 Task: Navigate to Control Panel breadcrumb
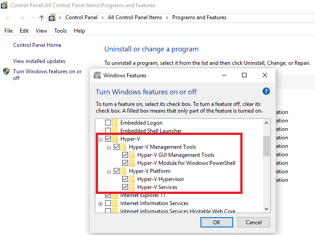tap(81, 17)
